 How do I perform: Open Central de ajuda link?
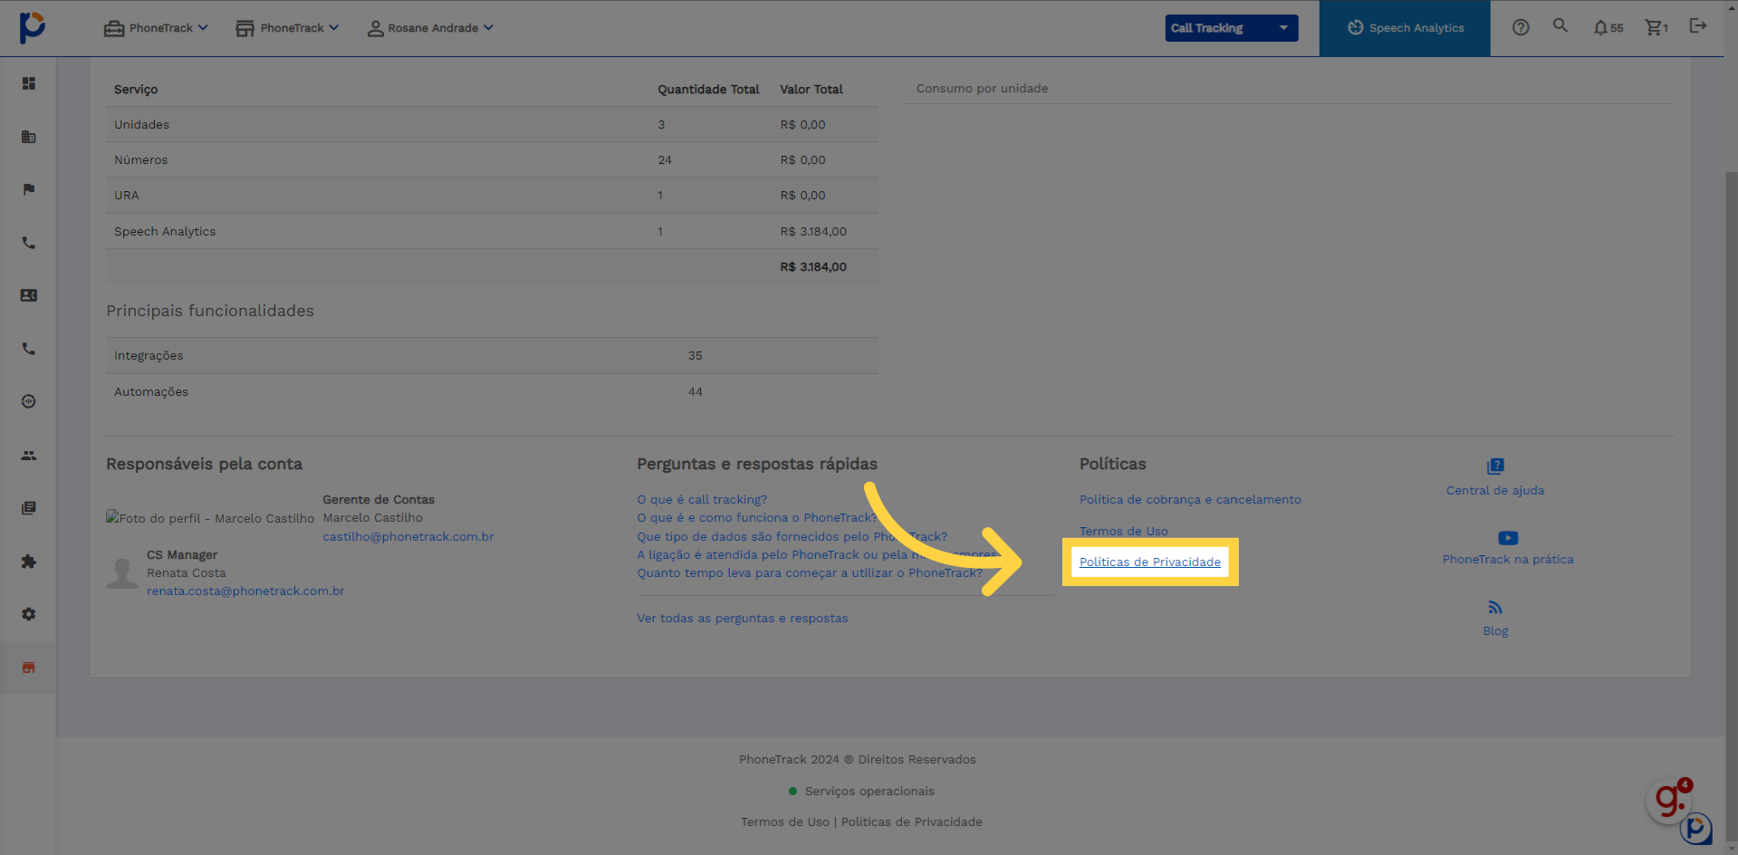1495,491
